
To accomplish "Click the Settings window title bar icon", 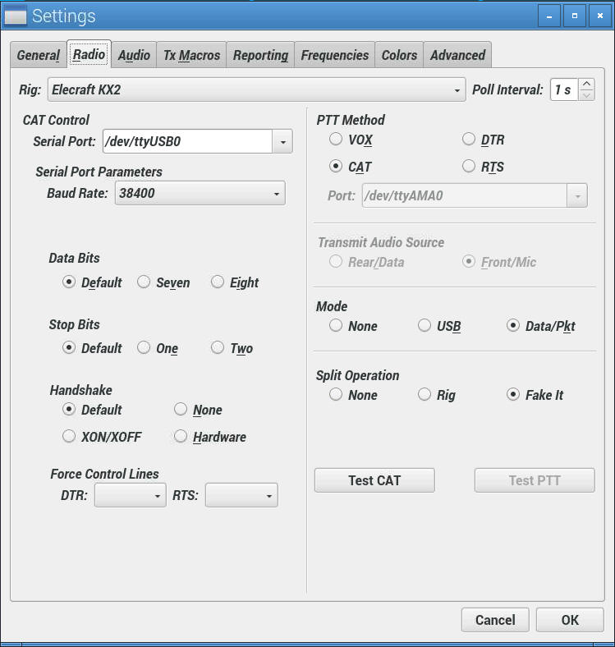I will pos(16,16).
